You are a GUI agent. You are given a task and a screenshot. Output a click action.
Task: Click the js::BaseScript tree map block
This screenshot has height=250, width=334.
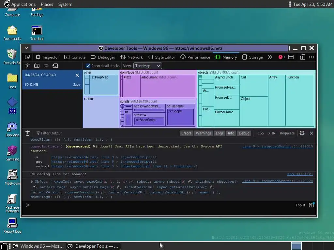pos(149,121)
